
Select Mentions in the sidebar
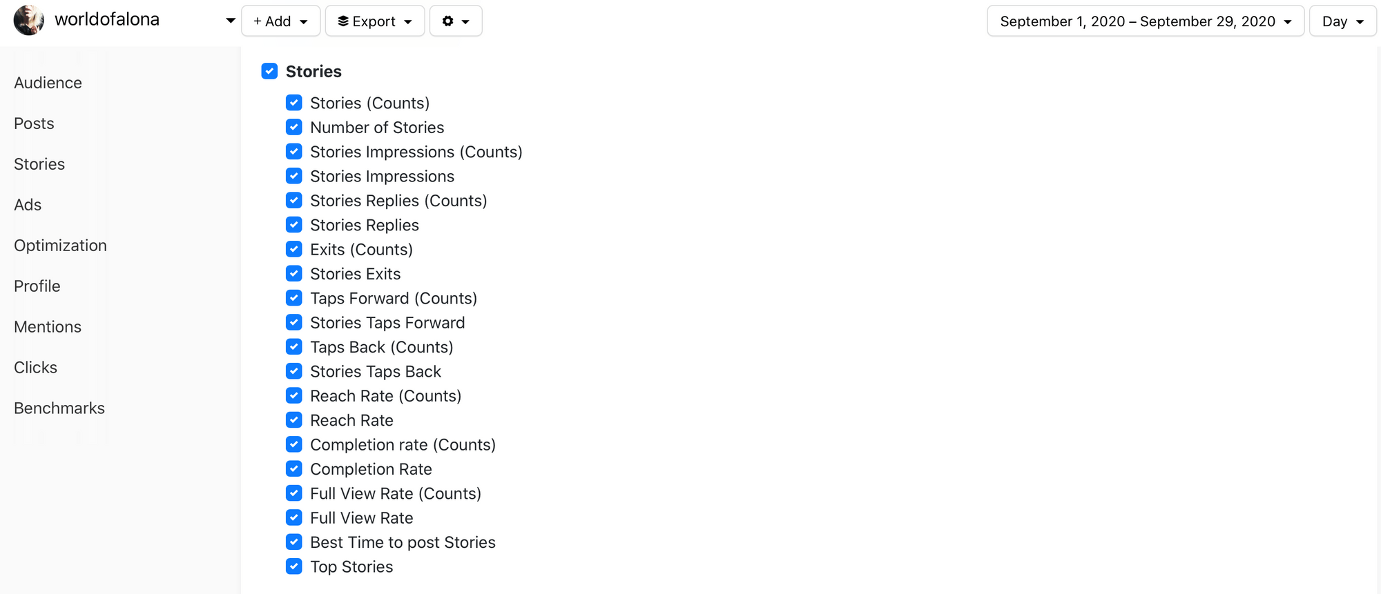[x=48, y=327]
